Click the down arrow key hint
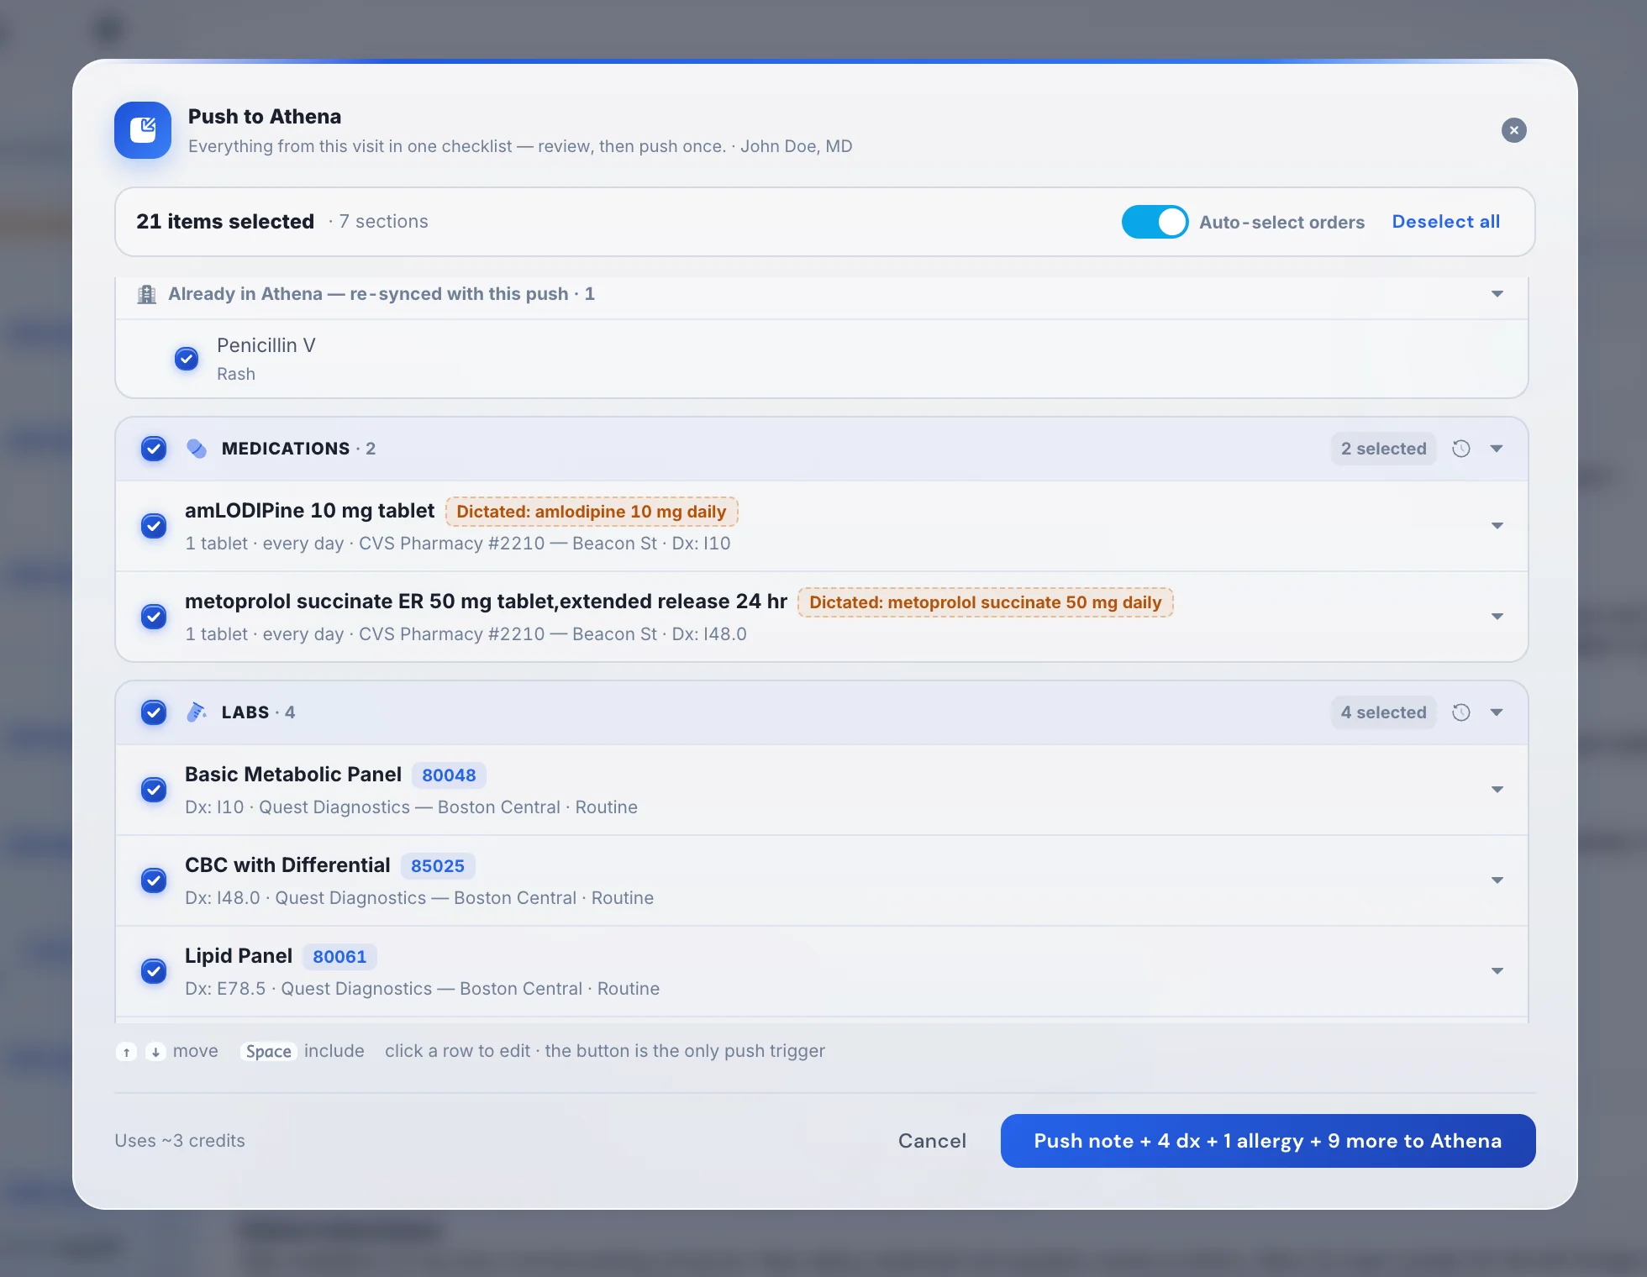Viewport: 1647px width, 1277px height. [x=155, y=1052]
